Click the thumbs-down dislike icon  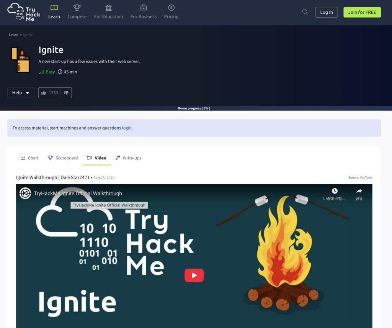pos(66,93)
